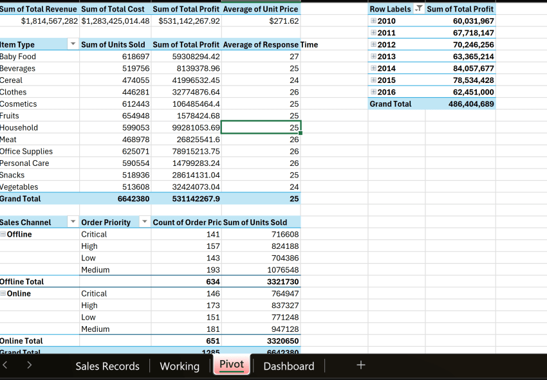This screenshot has height=380, width=547.
Task: Switch to the Working sheet tab
Action: point(180,366)
